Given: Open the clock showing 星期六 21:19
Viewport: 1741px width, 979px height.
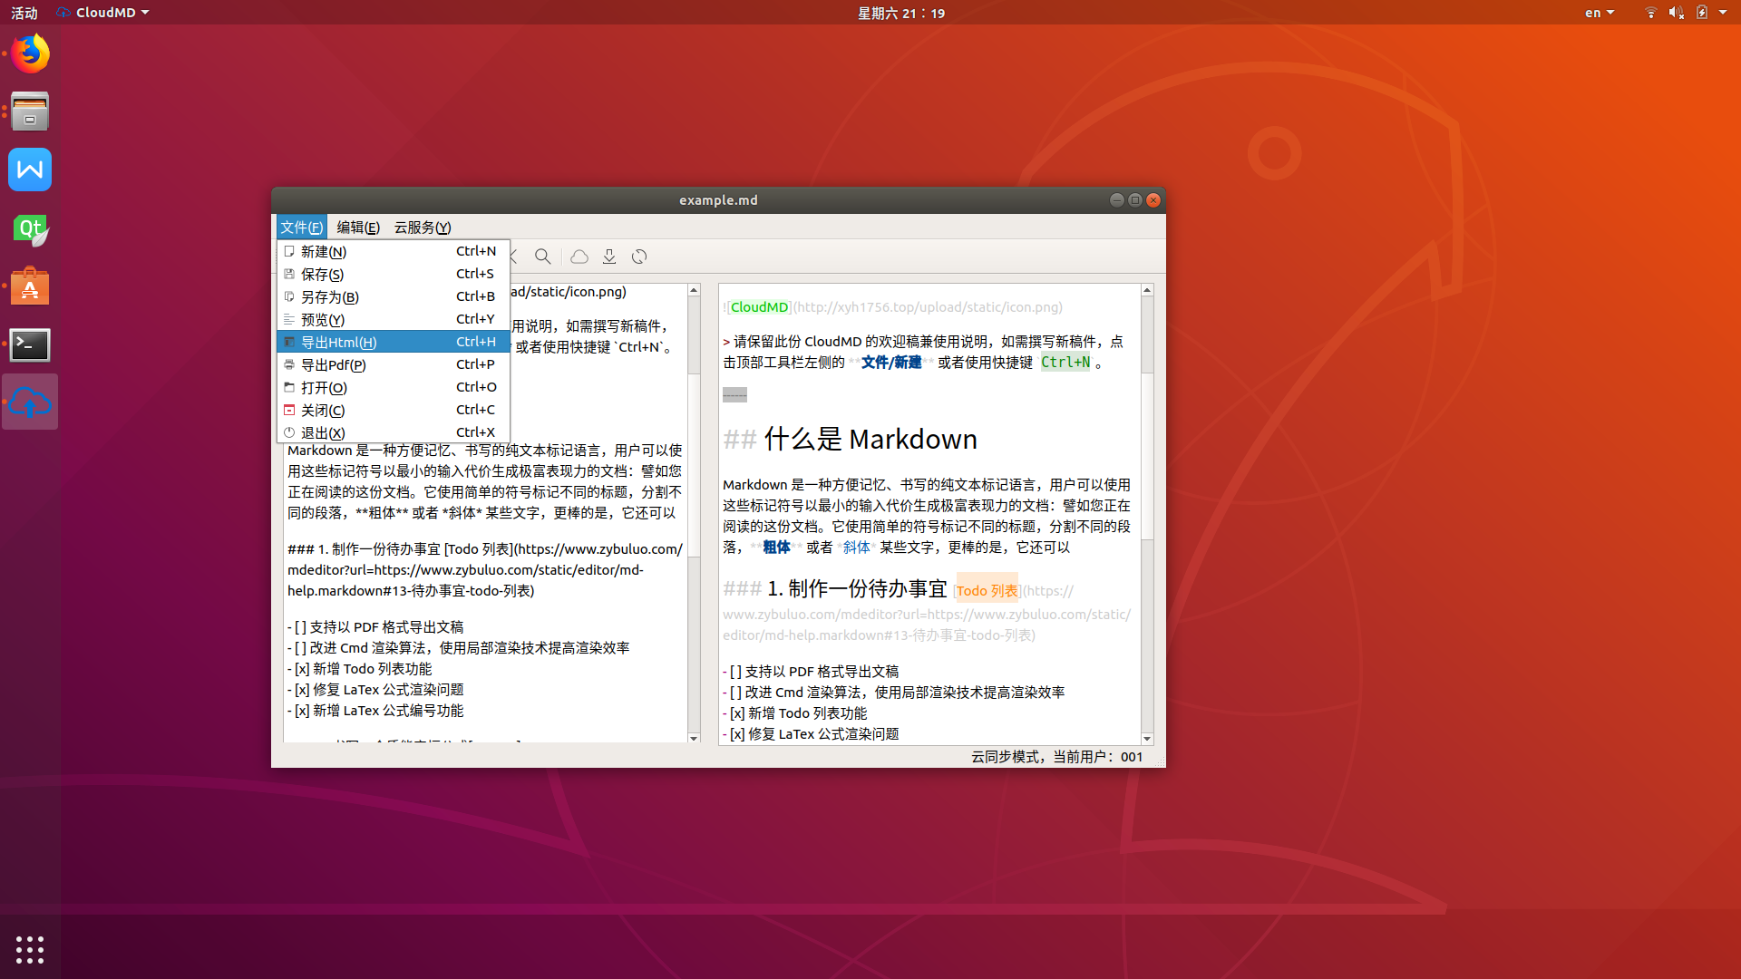Looking at the screenshot, I should (901, 13).
